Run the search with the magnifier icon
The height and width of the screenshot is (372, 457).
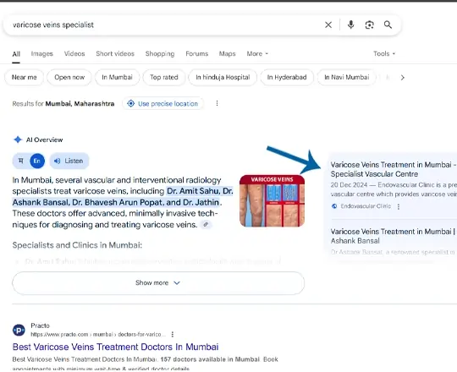pos(388,25)
